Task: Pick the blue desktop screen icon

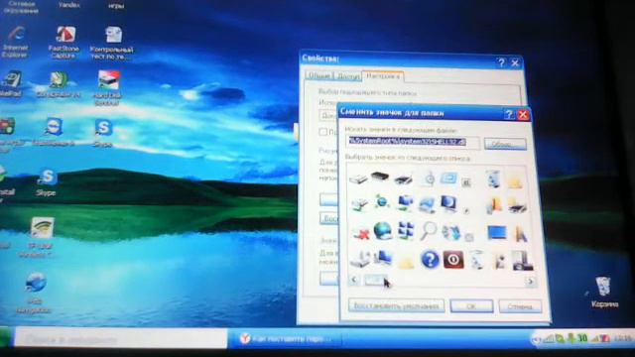Action: 496,232
